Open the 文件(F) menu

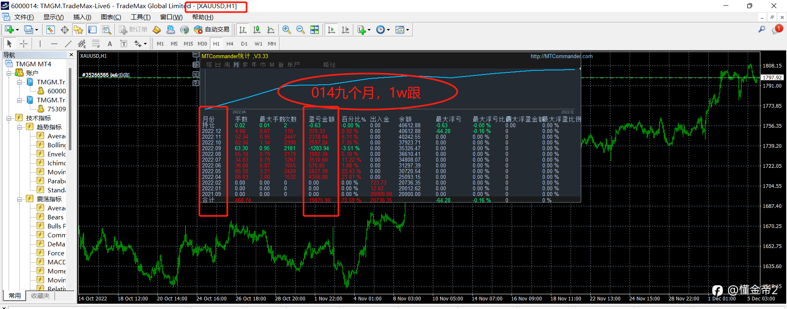pos(24,17)
